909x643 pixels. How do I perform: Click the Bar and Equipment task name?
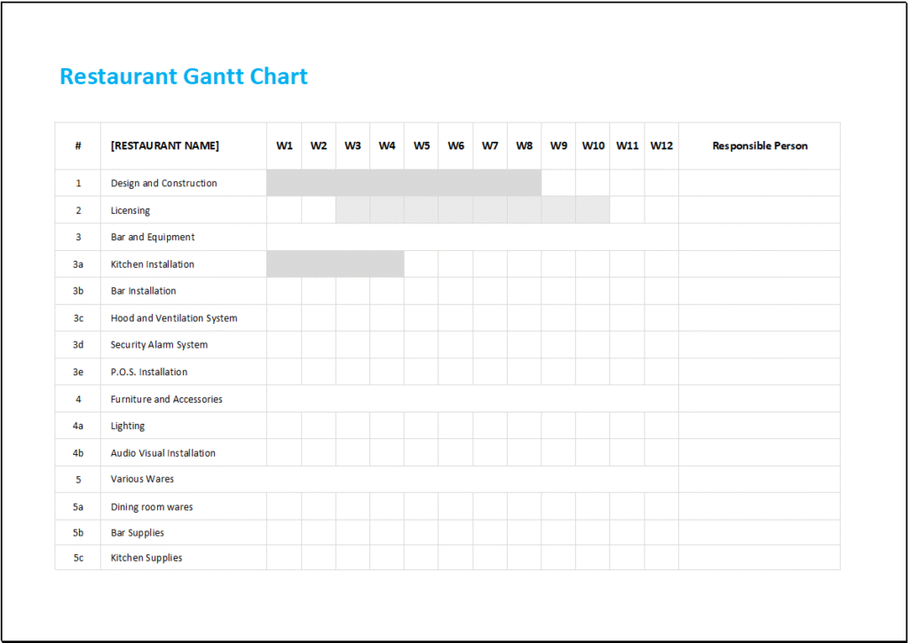point(151,237)
